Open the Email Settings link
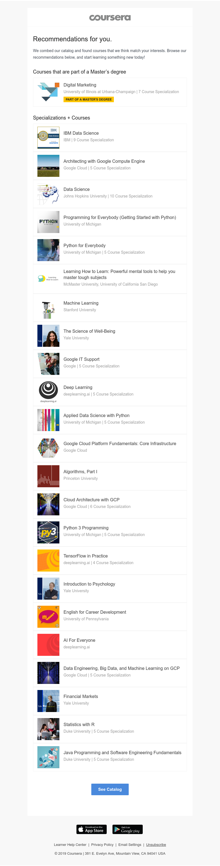Image resolution: width=220 pixels, height=866 pixels. point(130,845)
